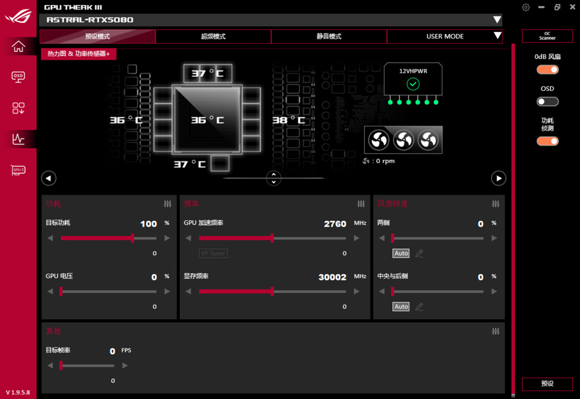
Task: Increase target power with right arrow
Action: (x=167, y=238)
